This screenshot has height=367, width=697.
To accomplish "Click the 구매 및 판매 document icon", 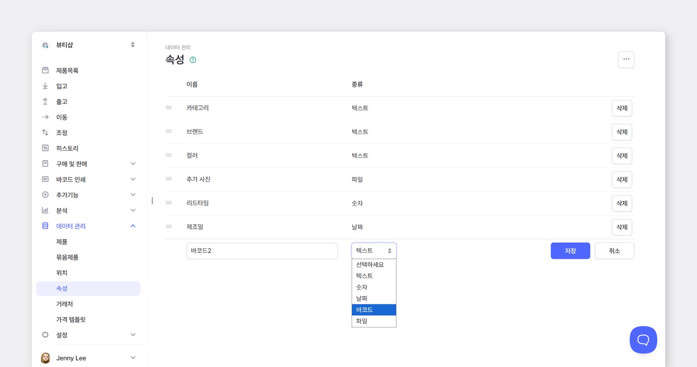I will pos(45,164).
